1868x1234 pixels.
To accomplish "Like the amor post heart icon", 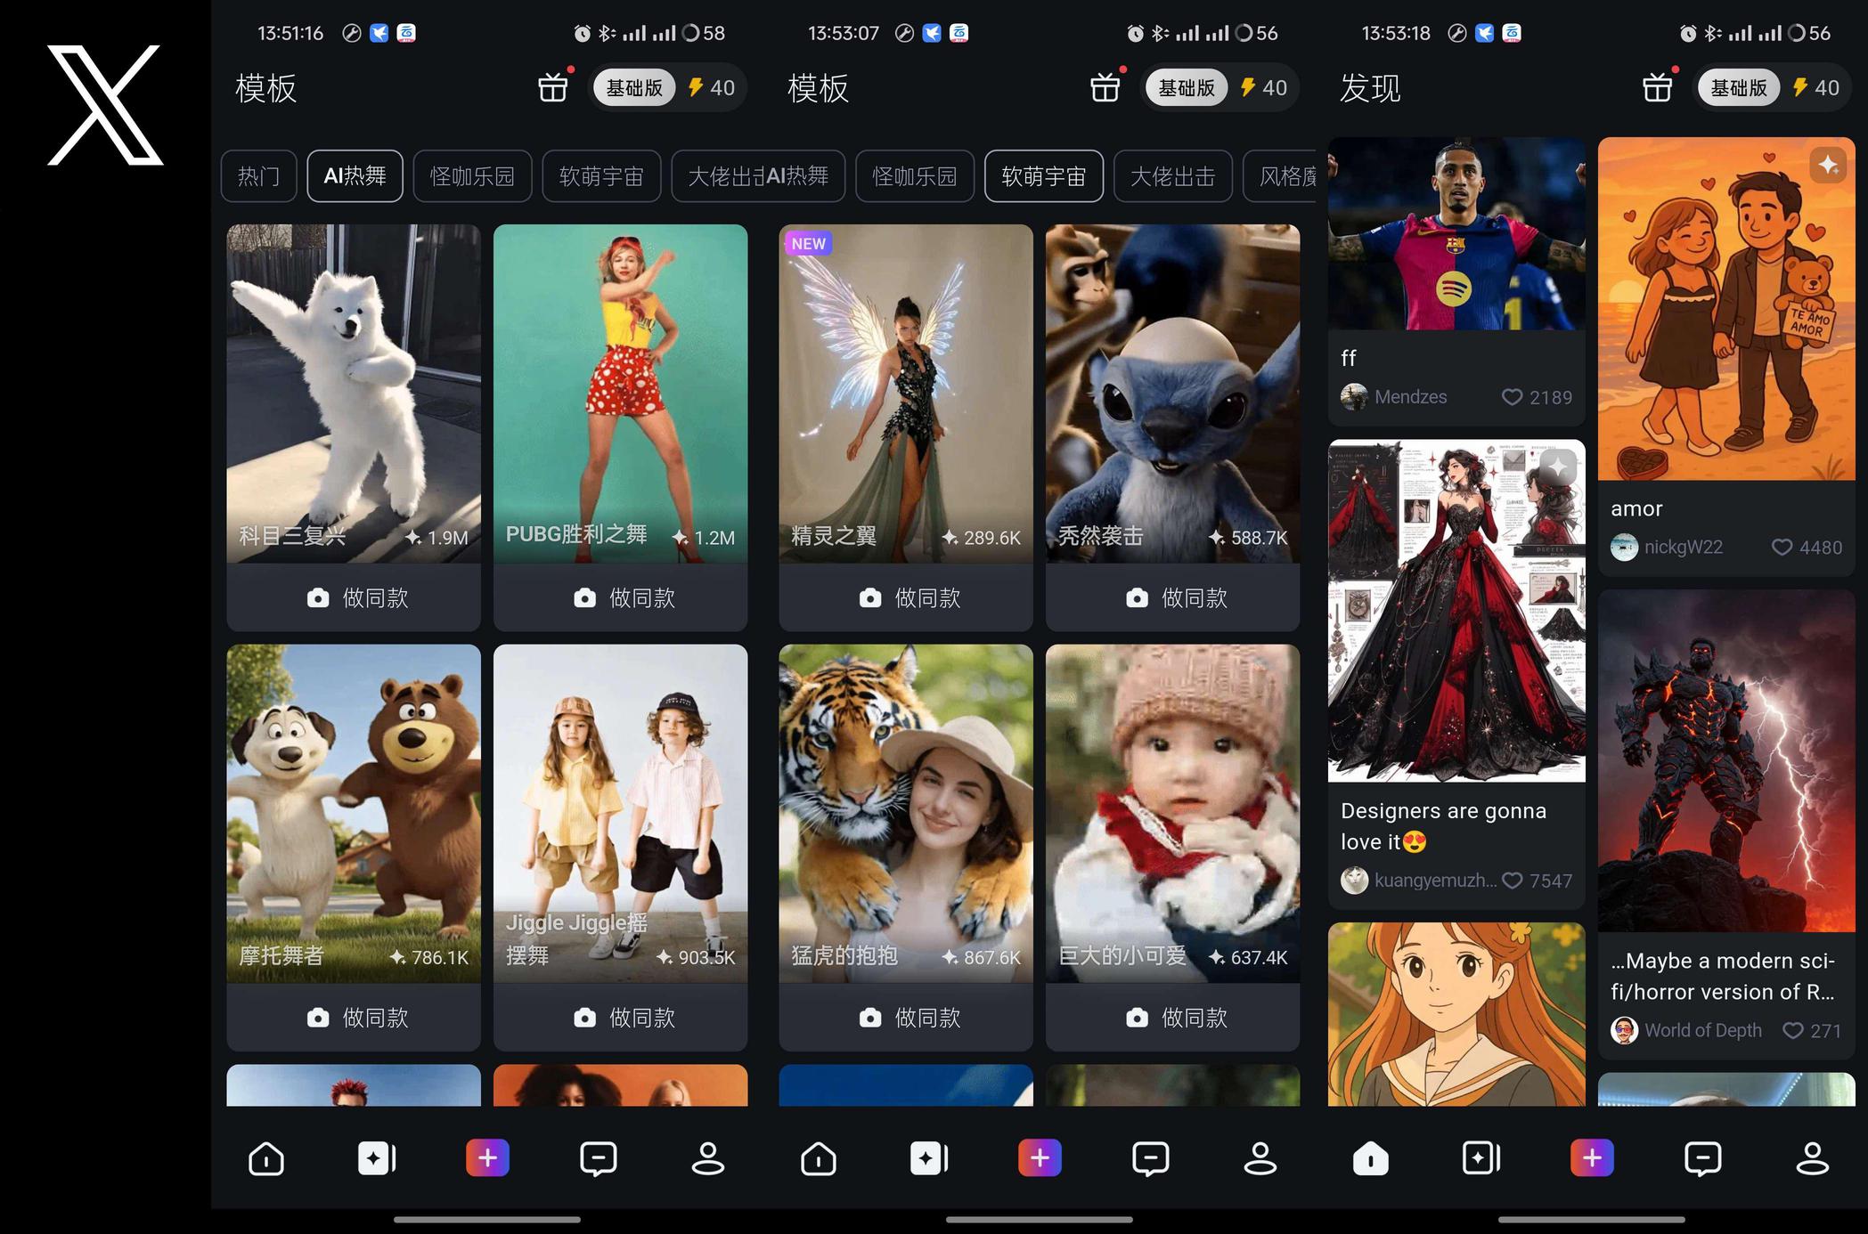I will click(x=1782, y=547).
